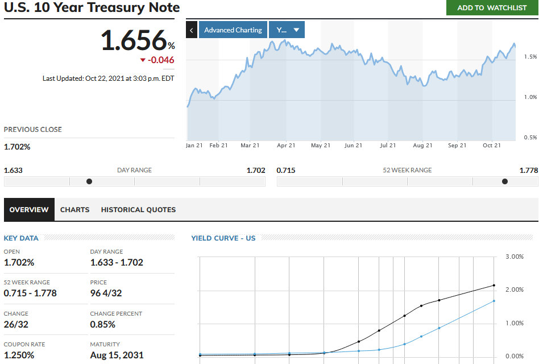Screen dimensions: 539x364
Task: Click the red down arrow by -0.046
Action: (143, 60)
